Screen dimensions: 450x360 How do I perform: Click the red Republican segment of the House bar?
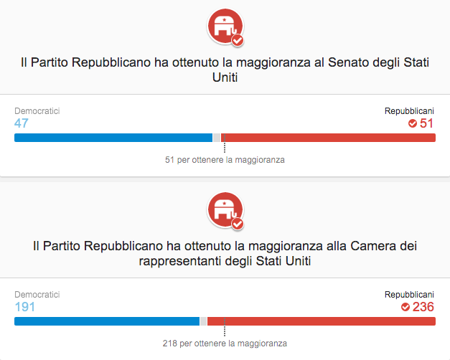[322, 321]
